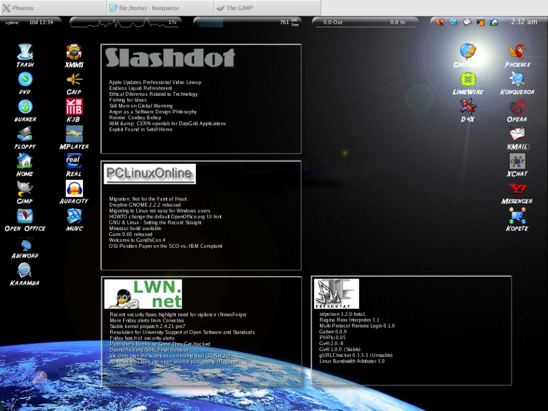This screenshot has width=548, height=411.
Task: Open 'Dropline GNOME 2.2.2 released' headline
Action: click(145, 205)
